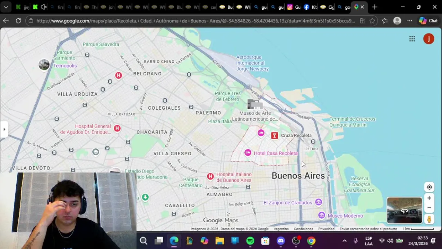Click the green park marker near Caballito
442x249 pixels.
pyautogui.click(x=145, y=197)
